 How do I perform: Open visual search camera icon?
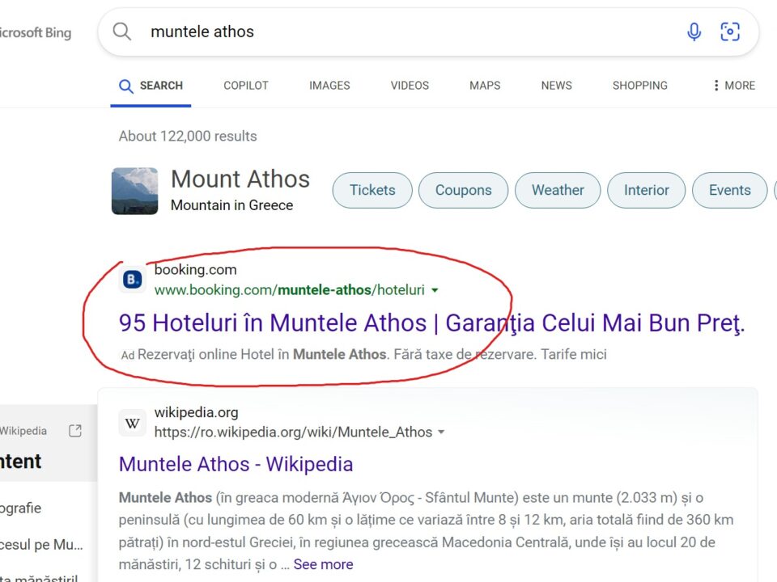[x=730, y=32]
